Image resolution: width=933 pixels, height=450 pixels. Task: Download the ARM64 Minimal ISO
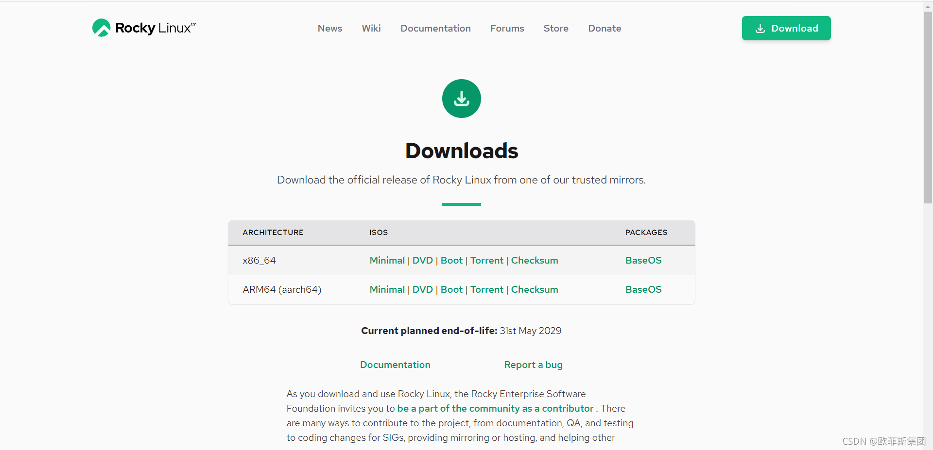tap(387, 289)
